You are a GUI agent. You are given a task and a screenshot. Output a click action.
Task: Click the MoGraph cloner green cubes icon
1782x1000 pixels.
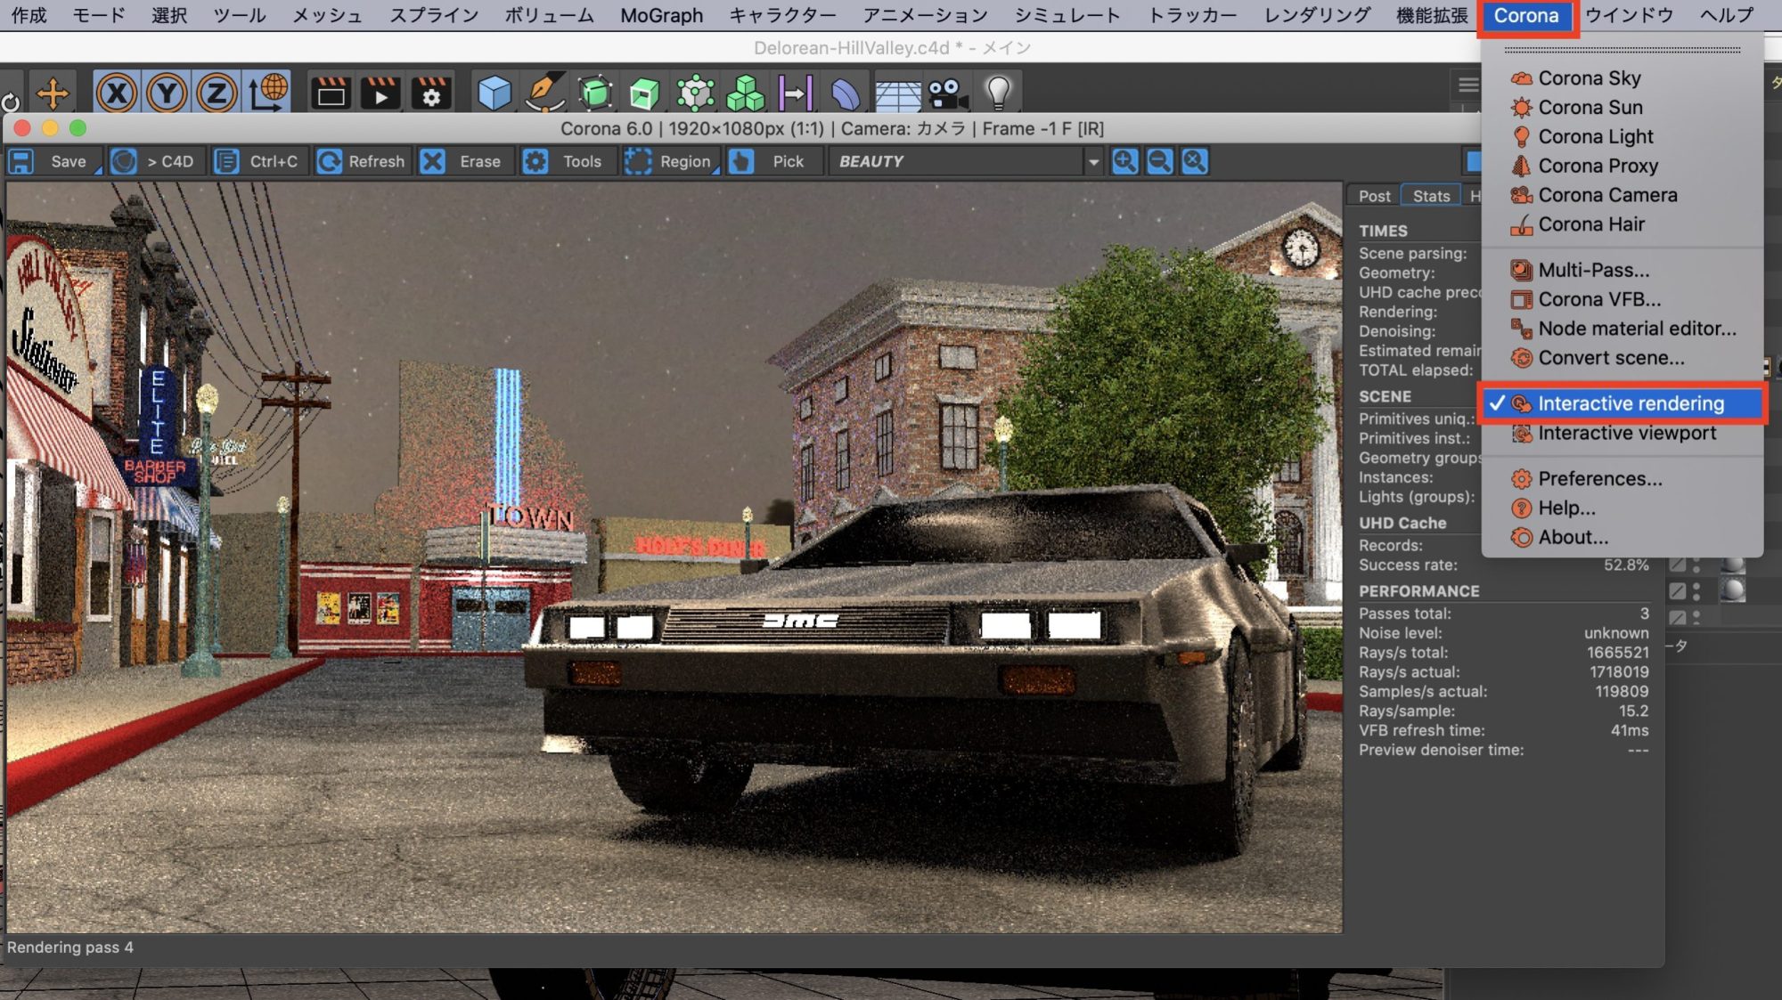click(745, 92)
